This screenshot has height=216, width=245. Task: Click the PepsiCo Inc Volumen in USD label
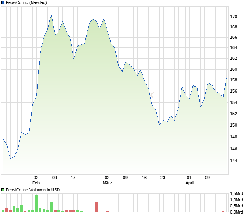point(32,190)
